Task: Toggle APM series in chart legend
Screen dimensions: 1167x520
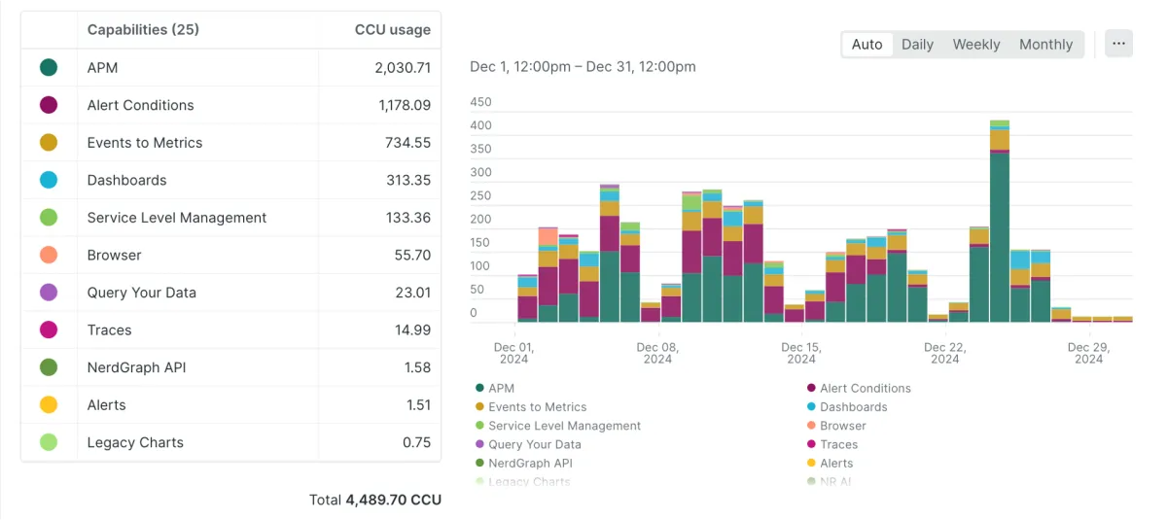Action: [x=501, y=388]
